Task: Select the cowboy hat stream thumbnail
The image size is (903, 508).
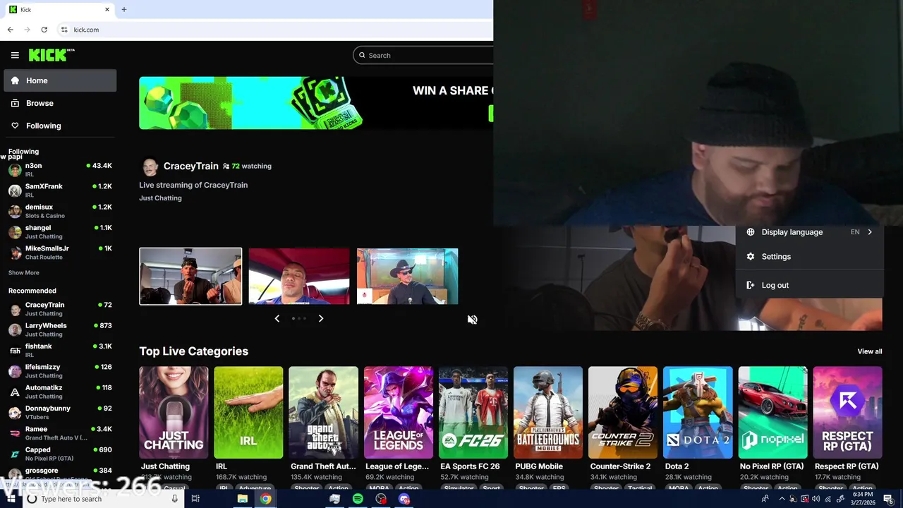Action: (407, 277)
